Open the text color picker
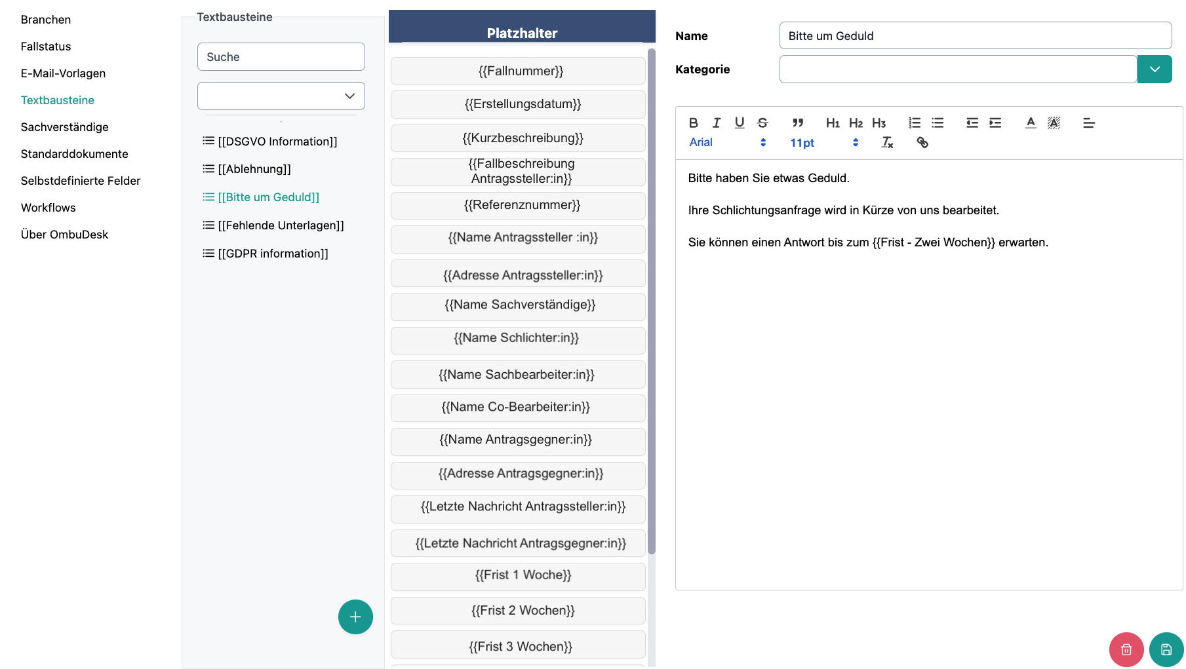1186x669 pixels. tap(1031, 123)
